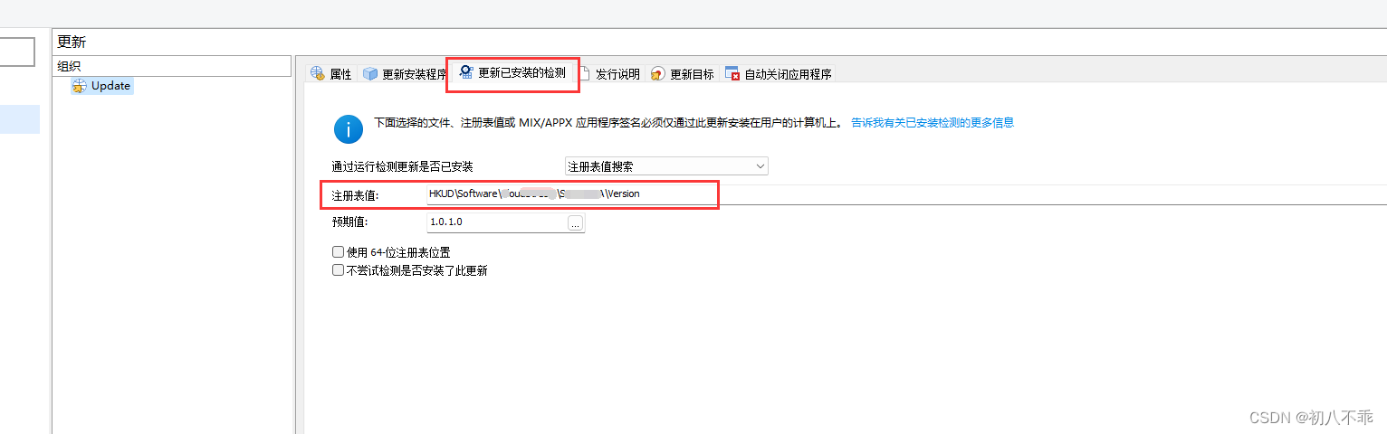Click the 注册表值 label
The image size is (1387, 434).
(355, 194)
